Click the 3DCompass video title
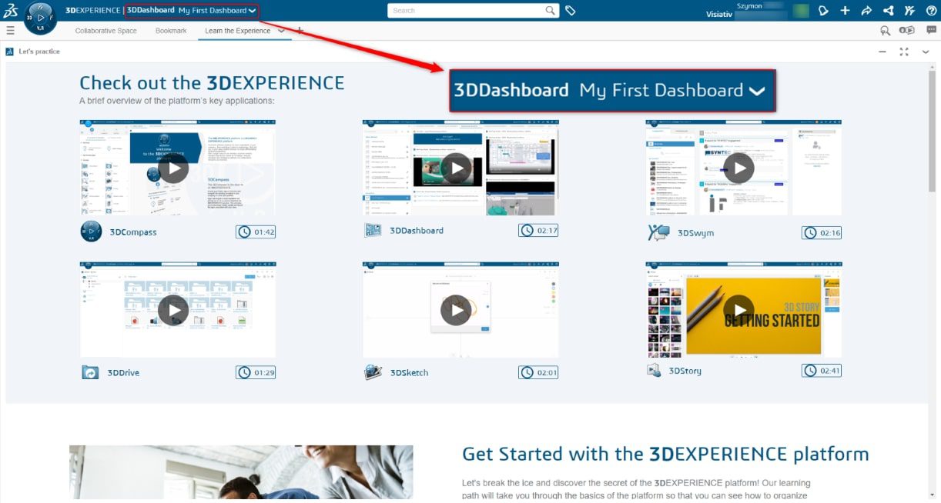This screenshot has height=503, width=941. 132,232
